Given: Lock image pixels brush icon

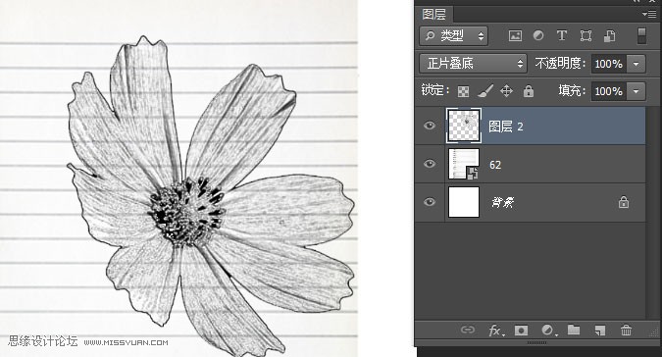Looking at the screenshot, I should tap(484, 91).
